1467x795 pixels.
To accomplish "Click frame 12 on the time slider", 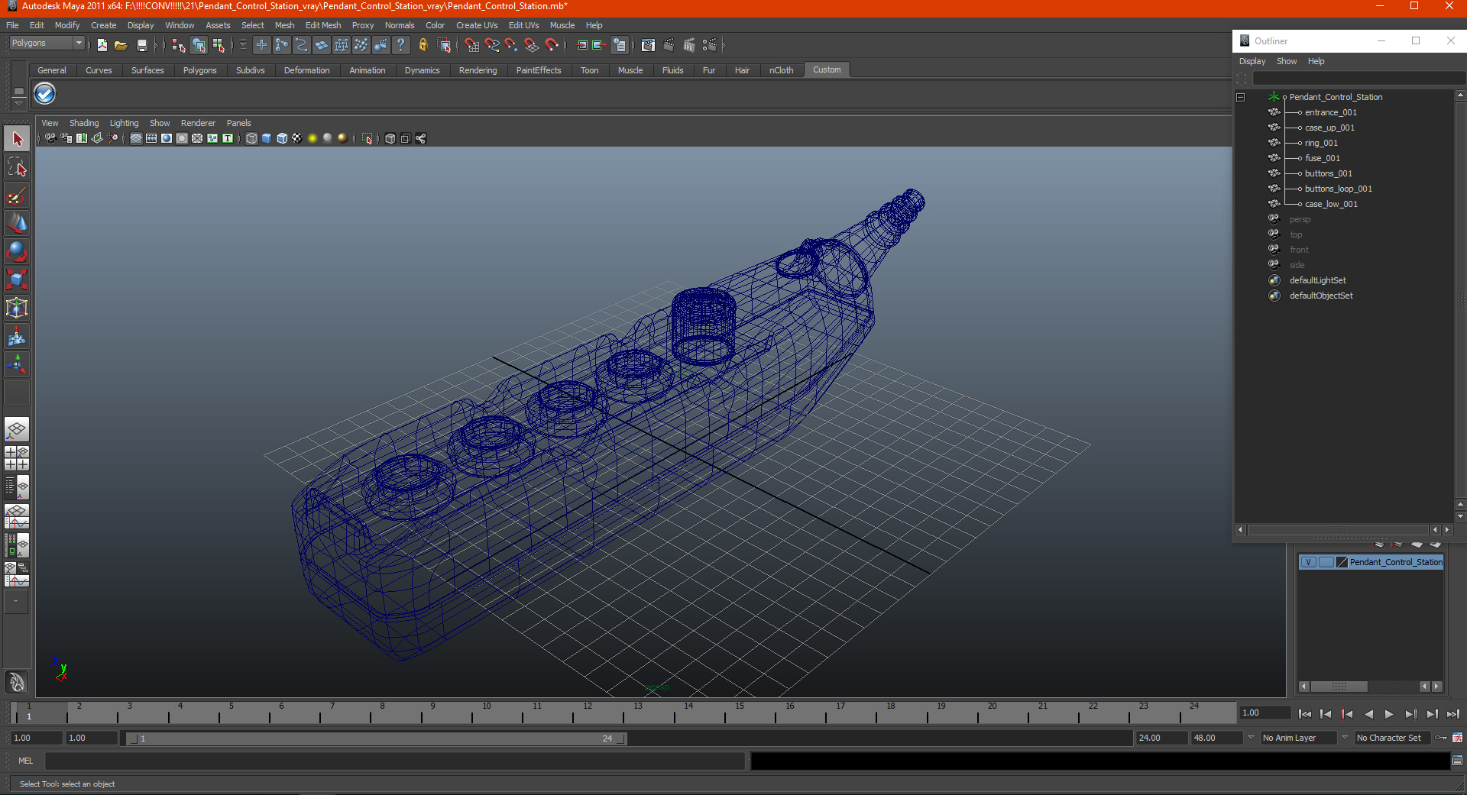I will [587, 713].
